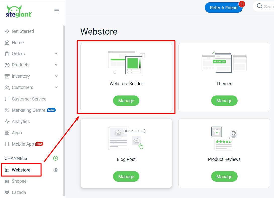Select Get Started from the sidebar
Viewport: 274px width, 198px height.
point(23,31)
